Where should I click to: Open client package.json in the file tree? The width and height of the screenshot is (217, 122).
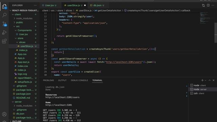23,94
